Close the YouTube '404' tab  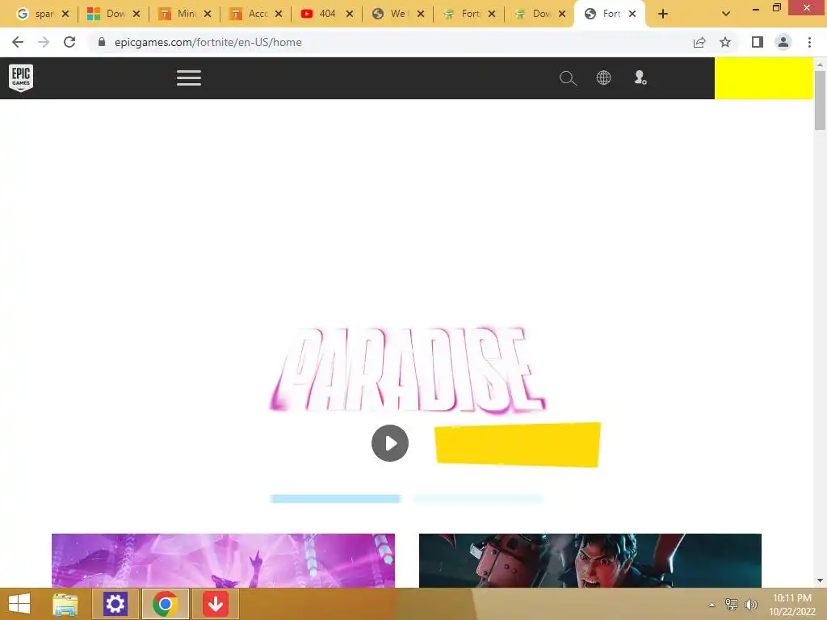(x=350, y=14)
